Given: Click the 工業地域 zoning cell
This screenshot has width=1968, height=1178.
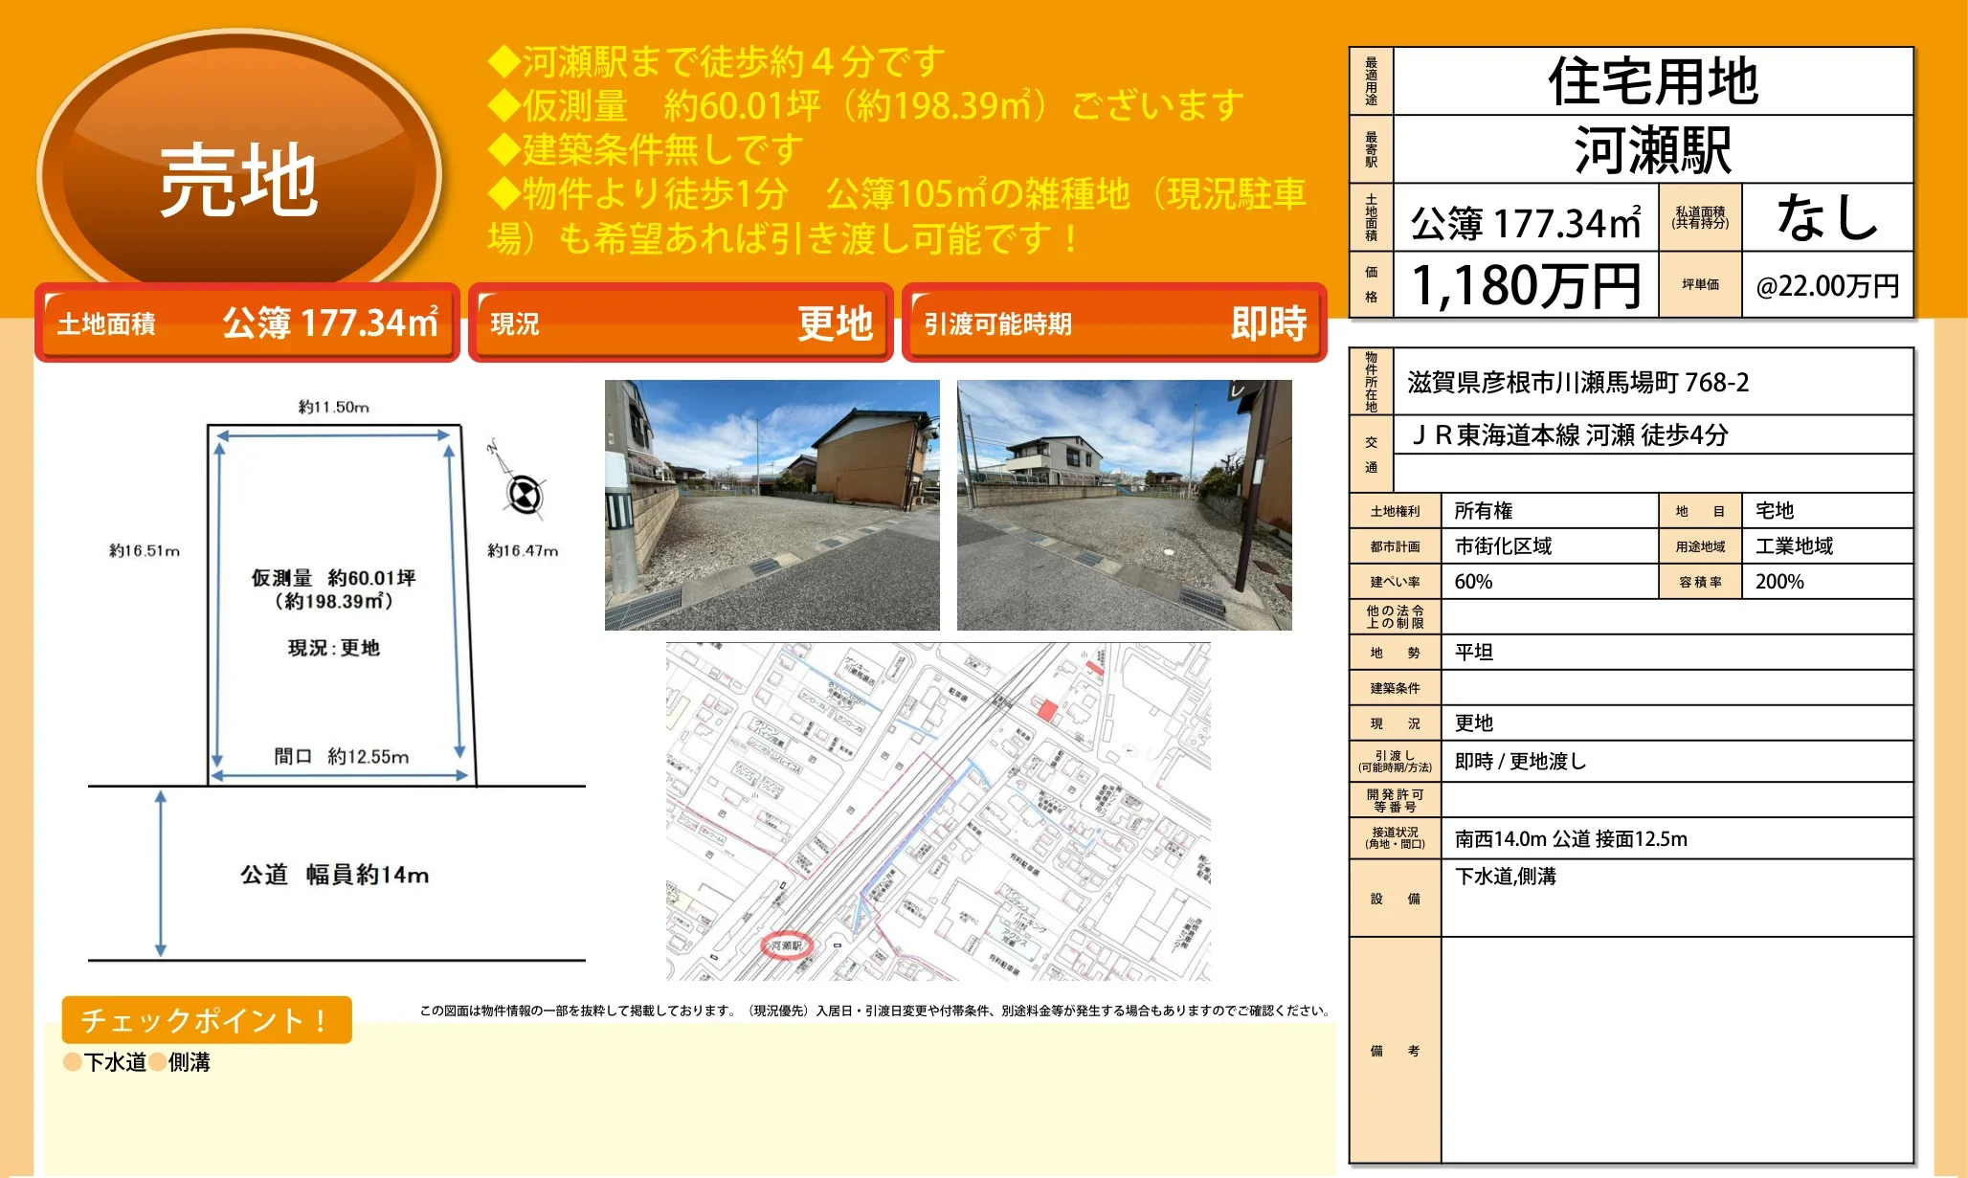Looking at the screenshot, I should coord(1794,546).
